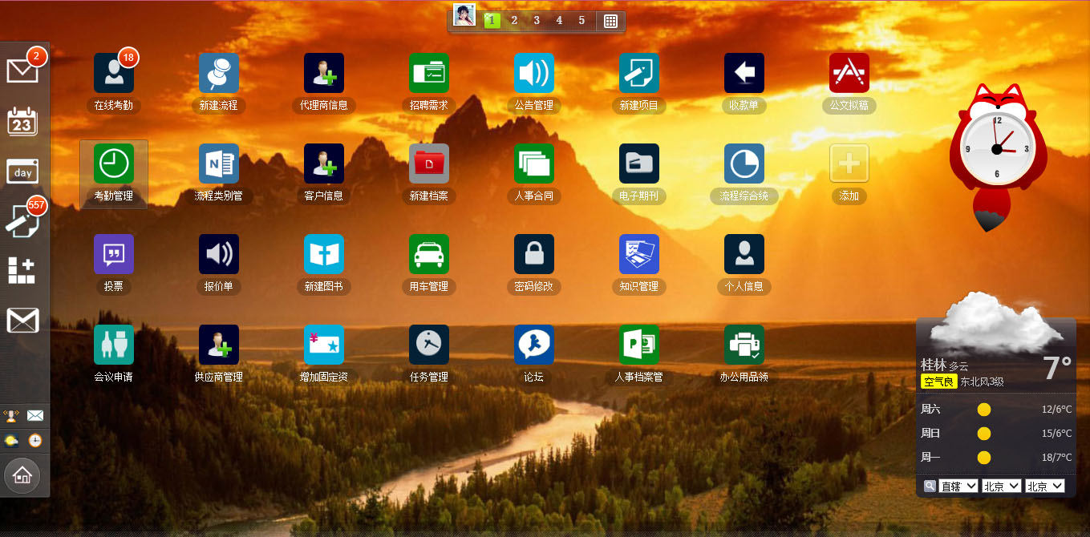1090x537 pixels.
Task: Click the user avatar in top bar
Action: pyautogui.click(x=464, y=15)
